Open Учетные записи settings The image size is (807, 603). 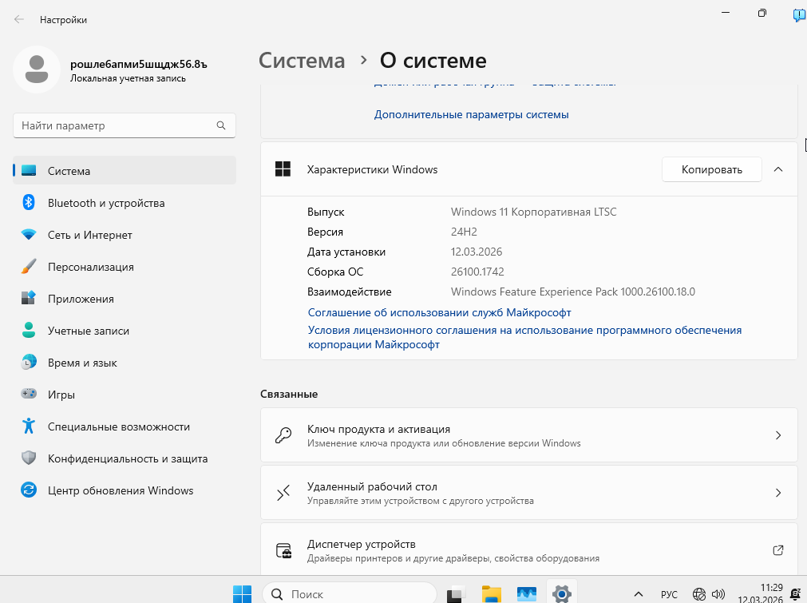click(88, 331)
